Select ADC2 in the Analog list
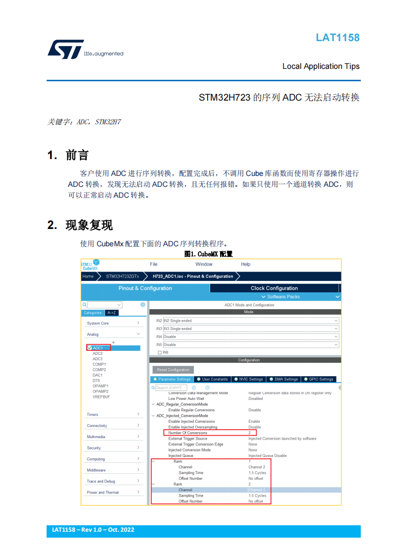 click(98, 353)
